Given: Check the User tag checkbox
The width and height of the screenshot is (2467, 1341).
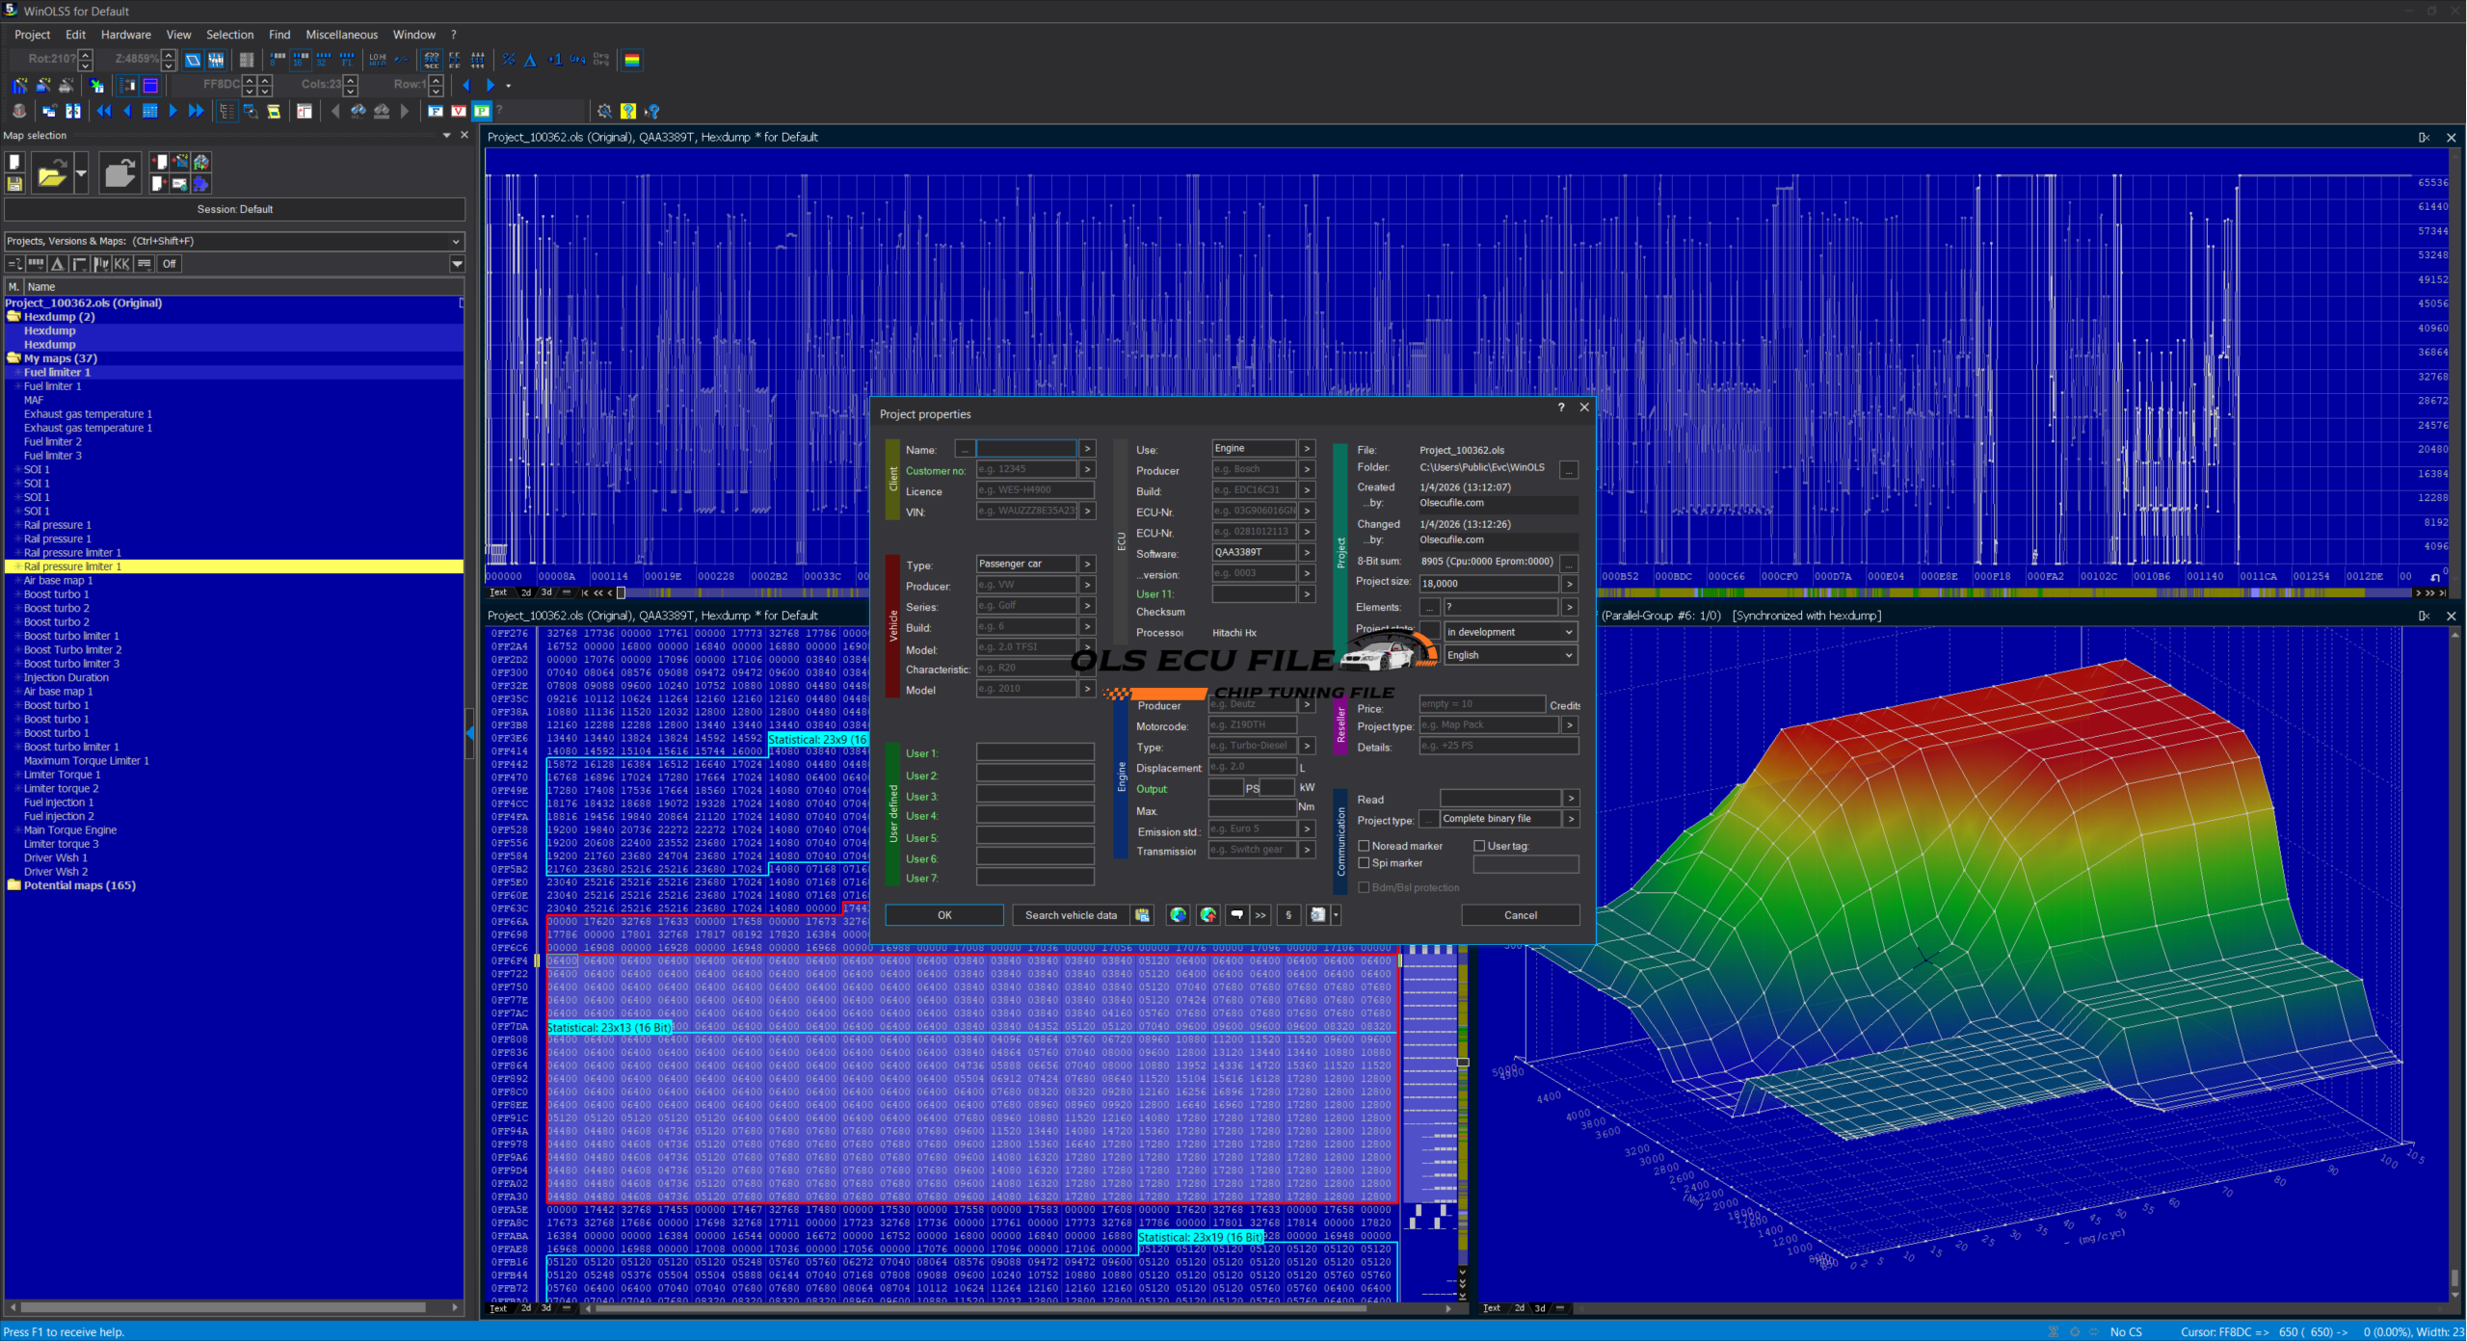Looking at the screenshot, I should tap(1479, 846).
